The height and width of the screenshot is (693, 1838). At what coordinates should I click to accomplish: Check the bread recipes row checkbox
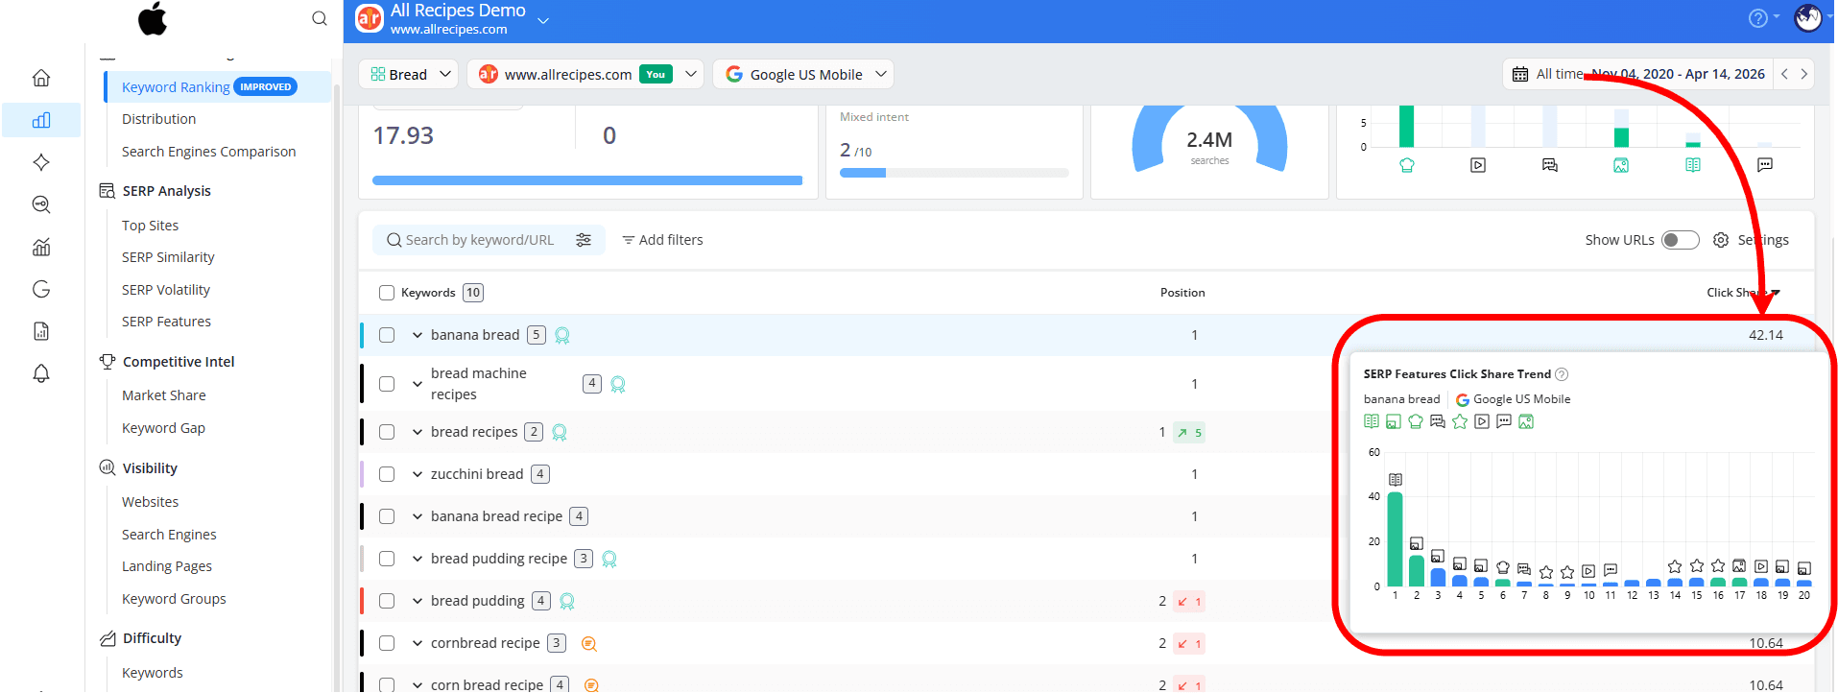(387, 432)
